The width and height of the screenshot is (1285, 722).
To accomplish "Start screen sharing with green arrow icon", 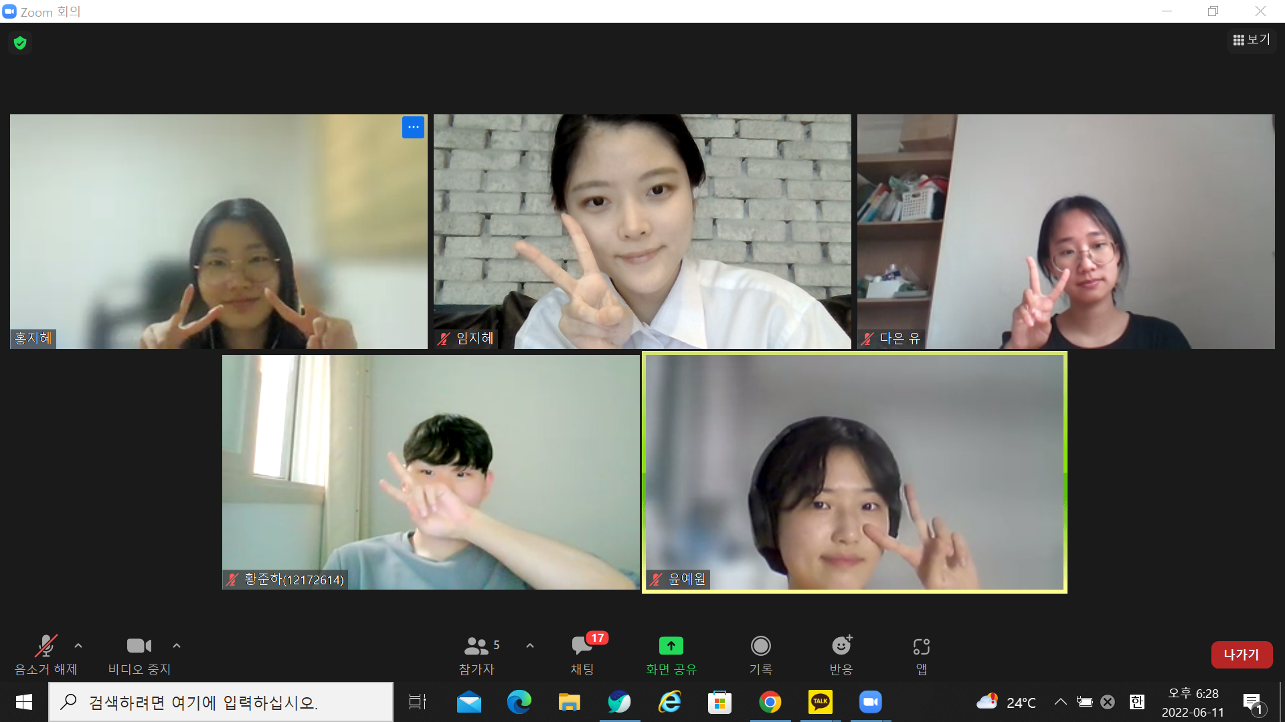I will pos(671,646).
